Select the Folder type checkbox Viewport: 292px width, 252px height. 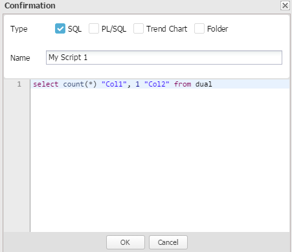[199, 28]
